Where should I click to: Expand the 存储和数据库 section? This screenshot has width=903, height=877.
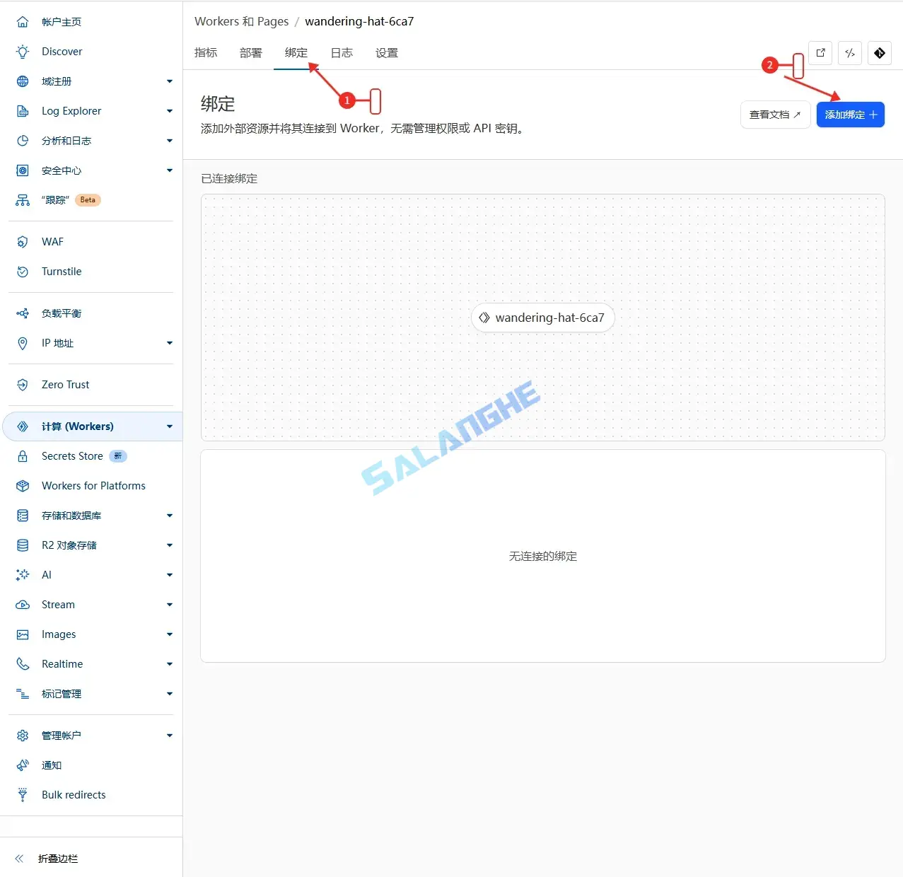pos(169,516)
